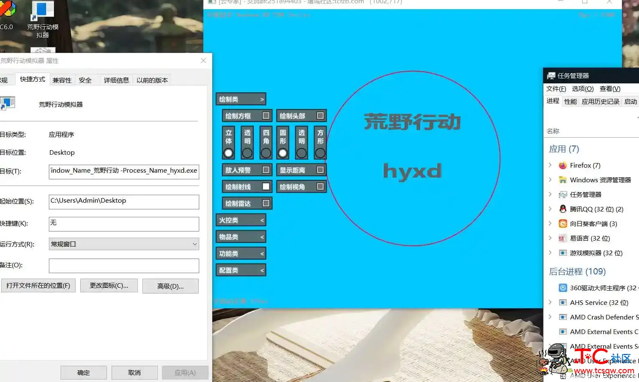Open the 文件(F) menu in Task Manager

point(556,88)
